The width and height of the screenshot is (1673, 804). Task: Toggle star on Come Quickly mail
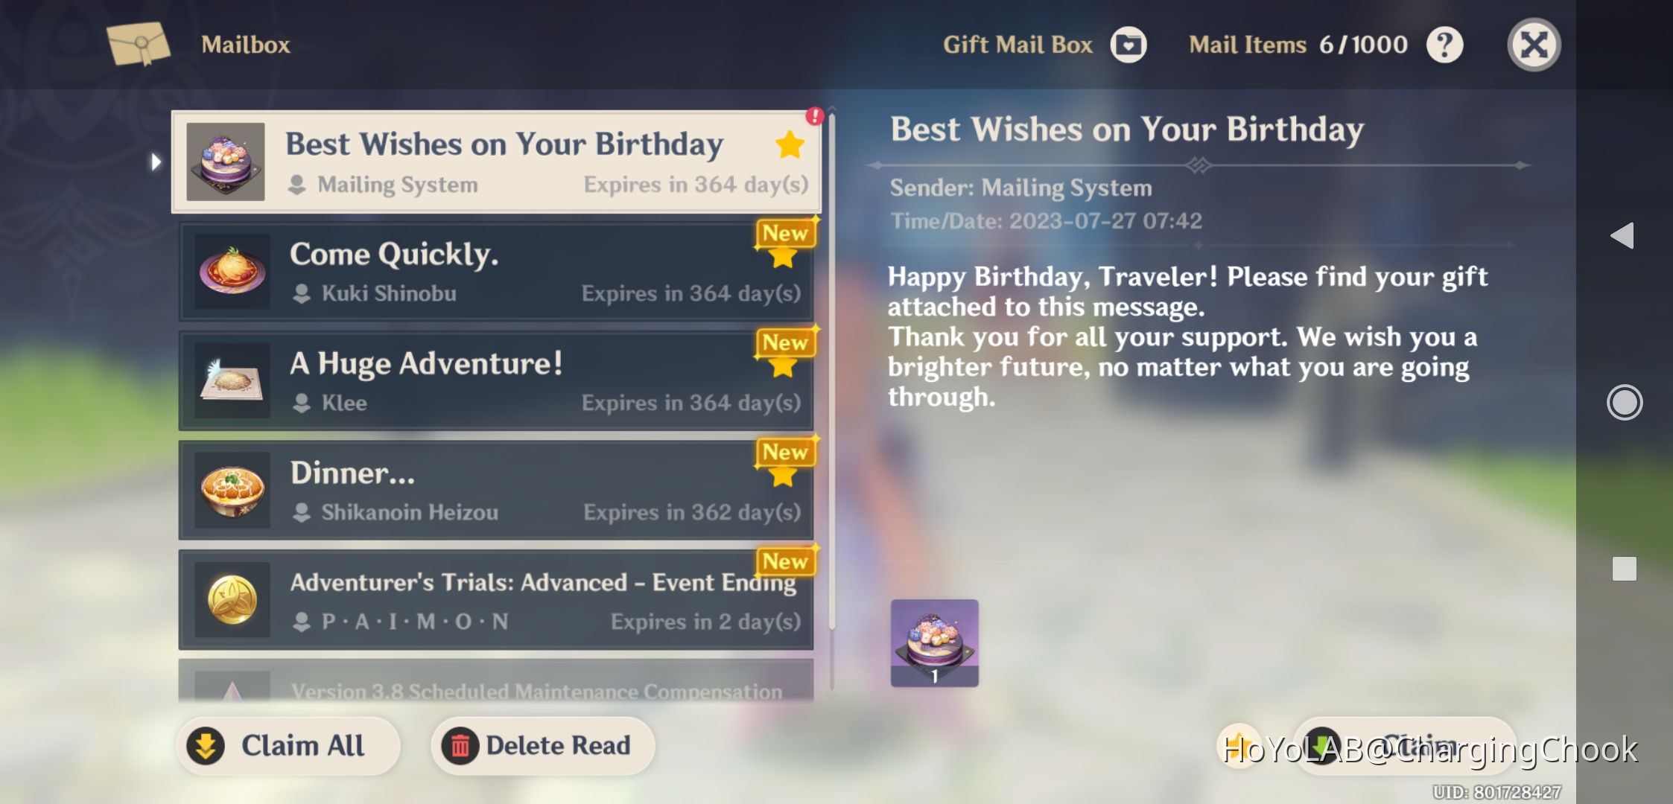pos(783,257)
